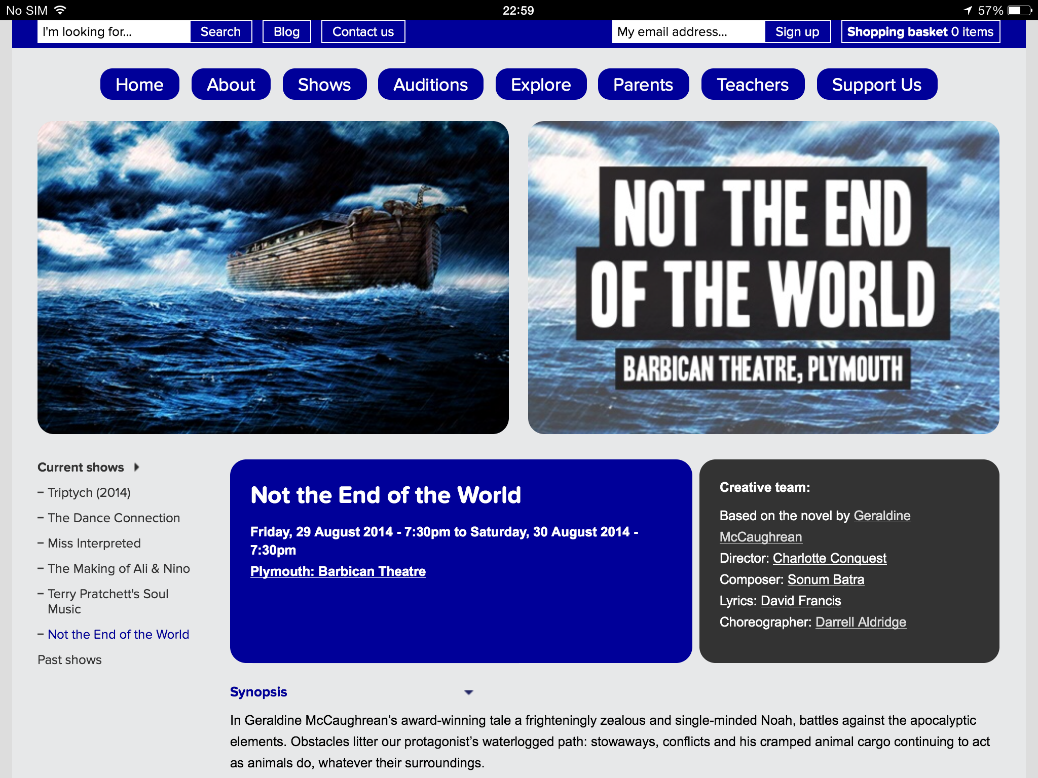Tap the Wi-Fi status icon
Image resolution: width=1038 pixels, height=778 pixels.
(61, 10)
